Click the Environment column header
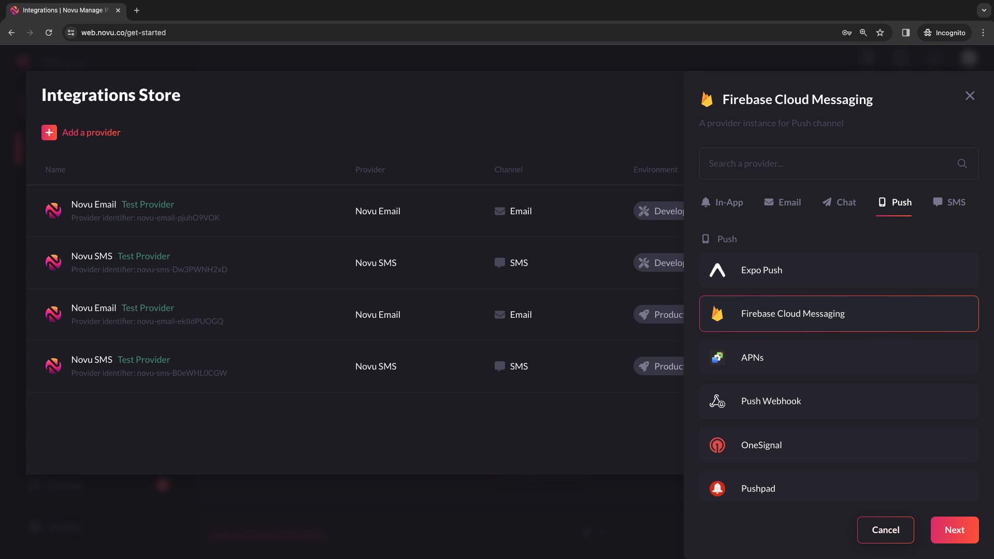Screen dimensions: 994x559 [655, 170]
